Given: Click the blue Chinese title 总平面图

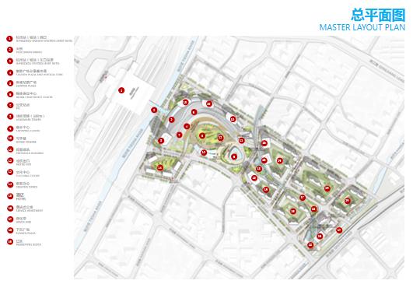Looking at the screenshot, I should click(378, 15).
